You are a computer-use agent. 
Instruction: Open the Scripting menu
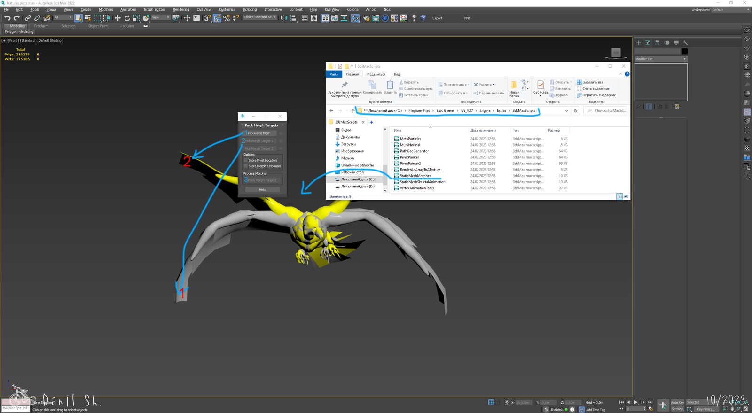(x=250, y=9)
